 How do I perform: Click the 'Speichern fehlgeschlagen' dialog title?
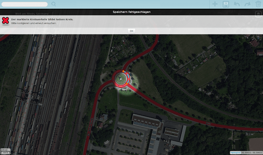(131, 12)
